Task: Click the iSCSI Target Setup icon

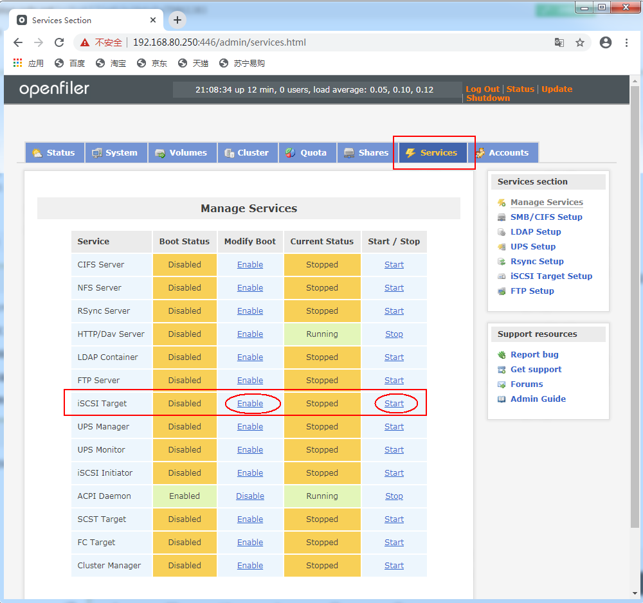Action: click(502, 276)
